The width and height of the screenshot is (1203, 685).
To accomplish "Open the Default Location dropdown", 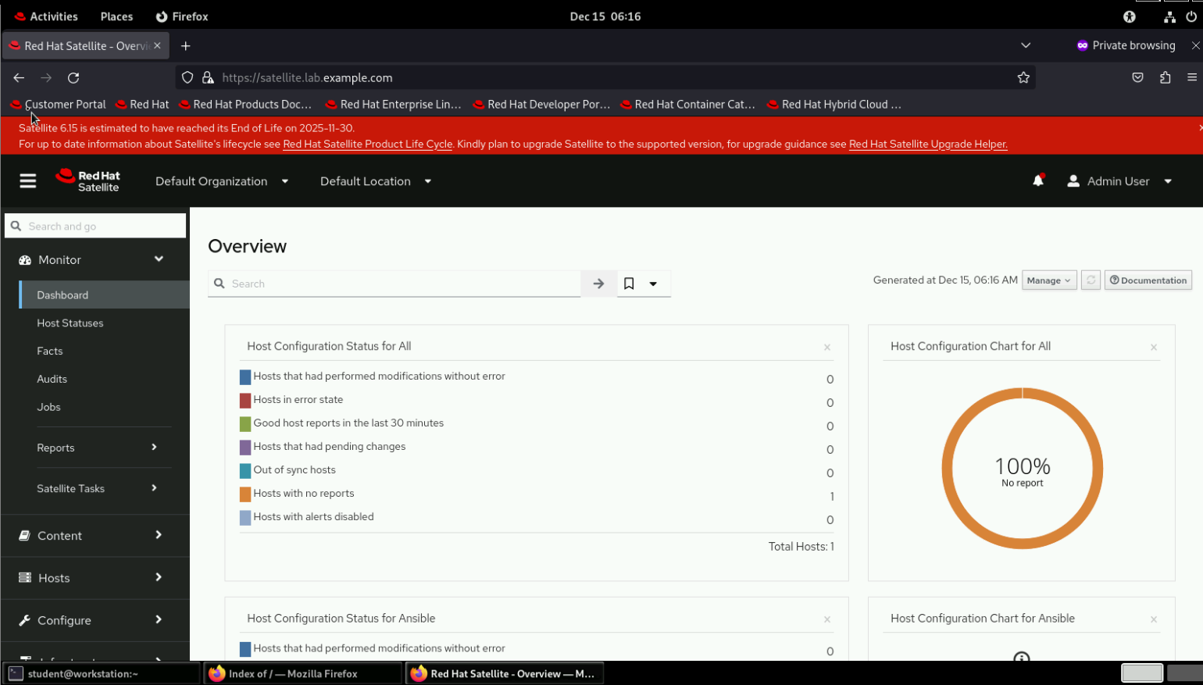I will [x=376, y=181].
